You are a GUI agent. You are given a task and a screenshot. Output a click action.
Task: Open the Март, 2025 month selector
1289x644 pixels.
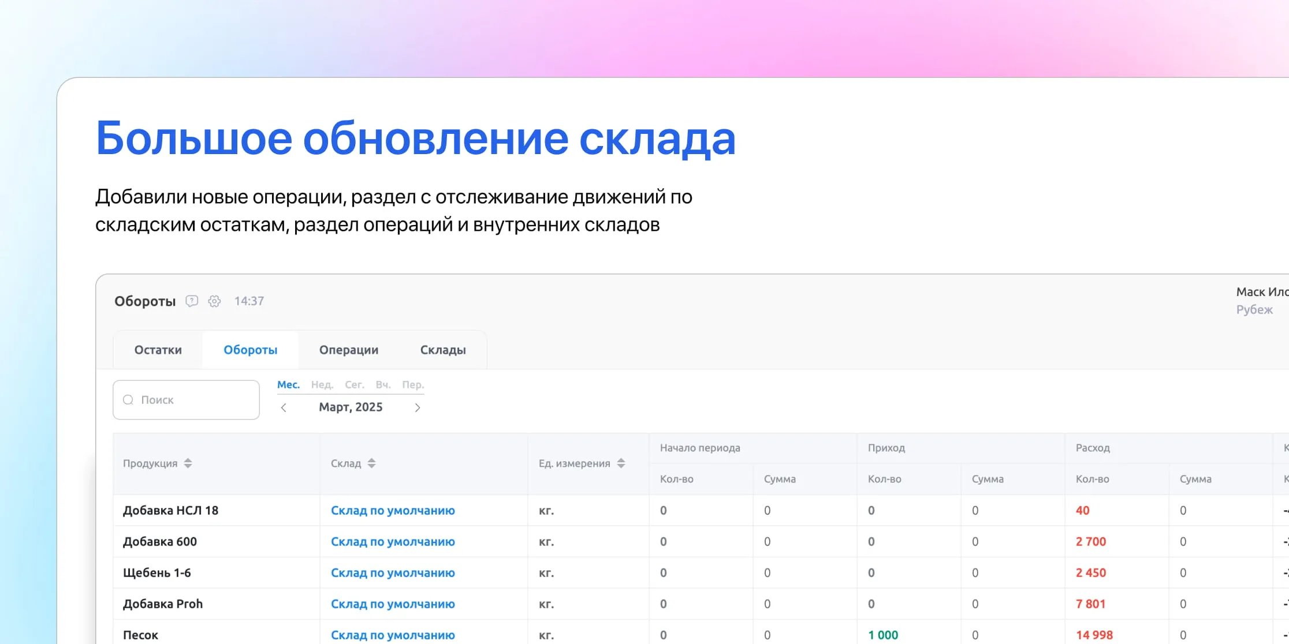351,407
